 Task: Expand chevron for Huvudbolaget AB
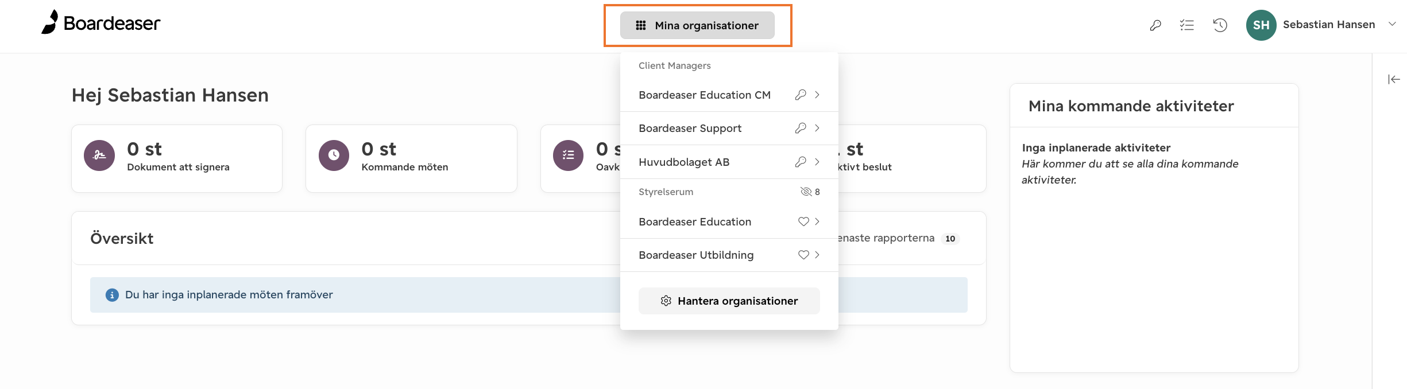[817, 162]
